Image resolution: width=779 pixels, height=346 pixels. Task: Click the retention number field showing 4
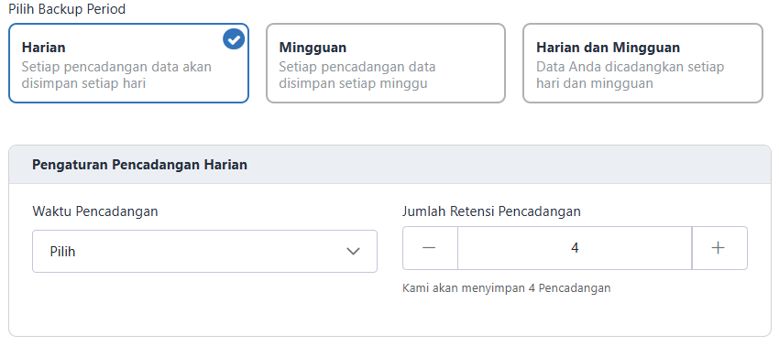575,248
